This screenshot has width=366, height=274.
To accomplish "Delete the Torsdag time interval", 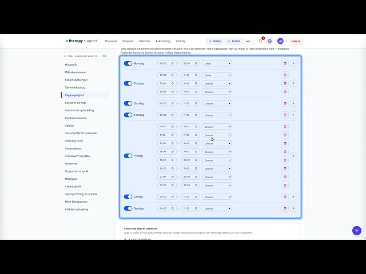I will pyautogui.click(x=285, y=115).
